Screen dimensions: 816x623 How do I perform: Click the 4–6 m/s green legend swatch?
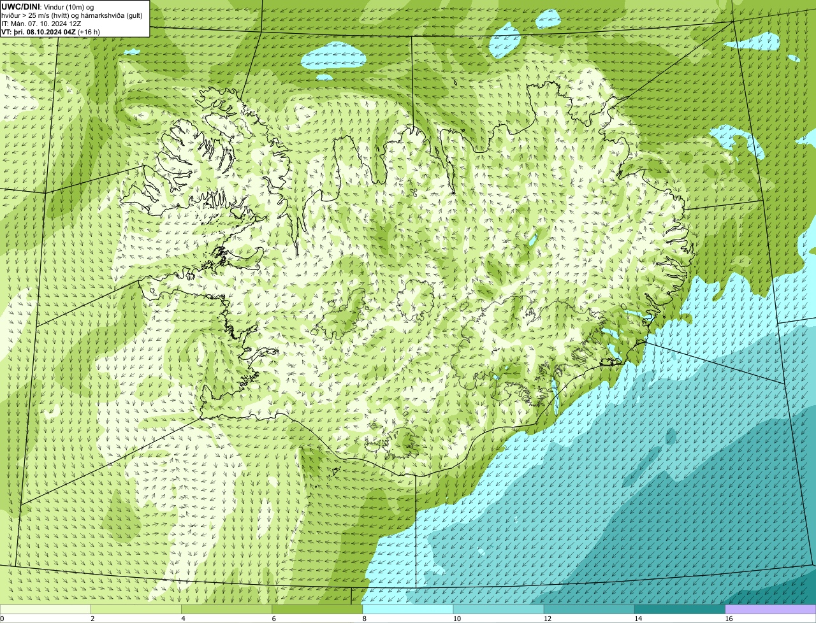coord(226,609)
